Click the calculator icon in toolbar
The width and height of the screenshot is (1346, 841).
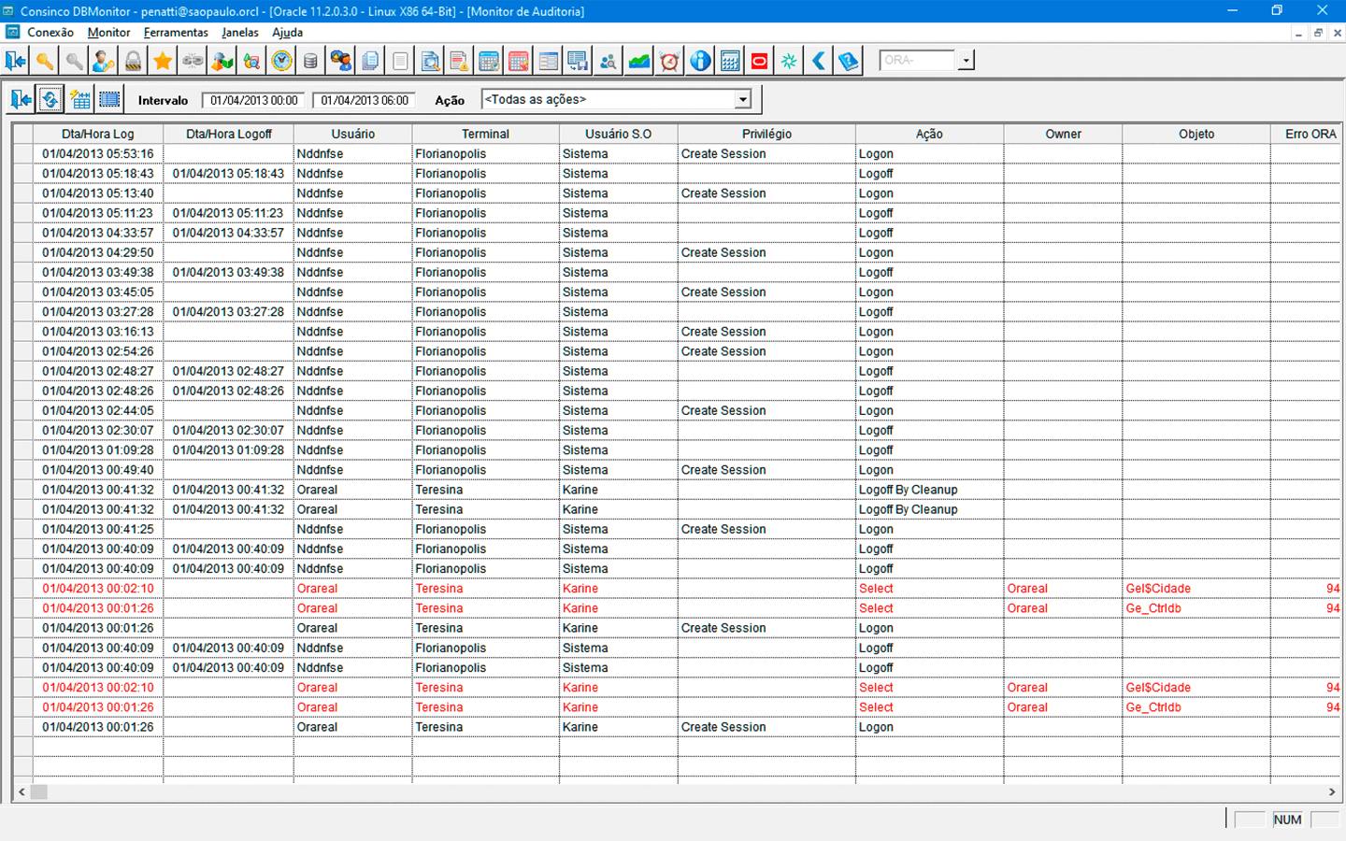[x=730, y=61]
